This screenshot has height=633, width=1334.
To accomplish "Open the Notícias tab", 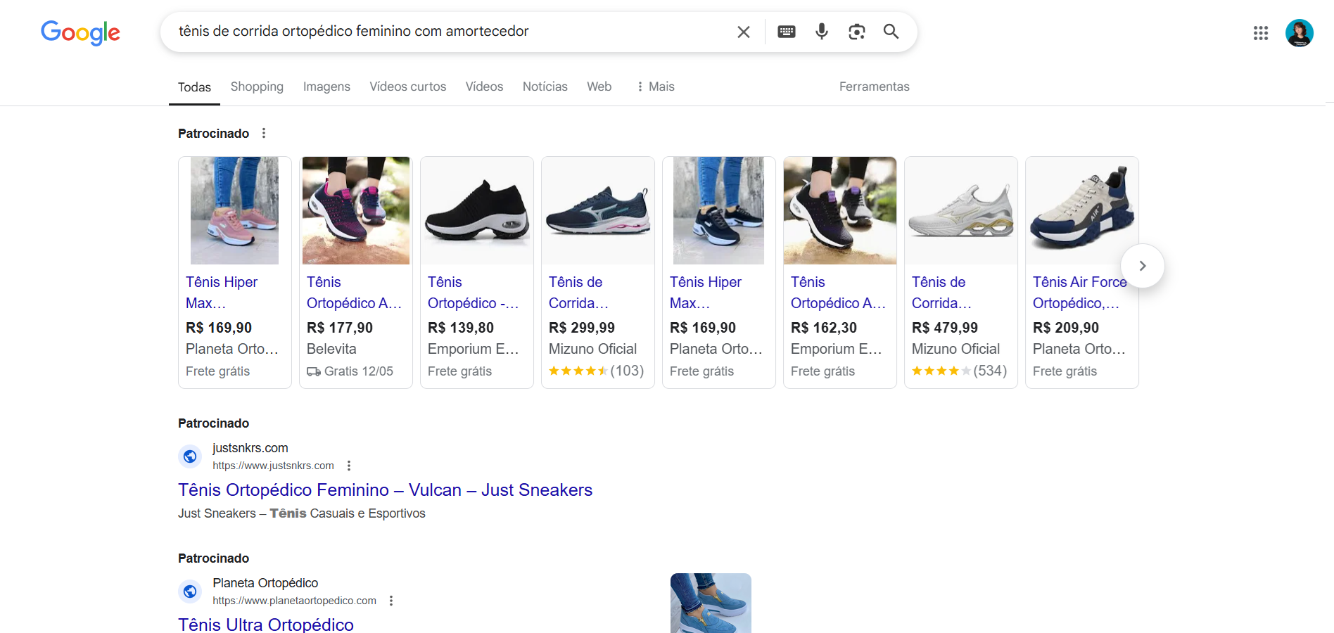I will [x=545, y=87].
